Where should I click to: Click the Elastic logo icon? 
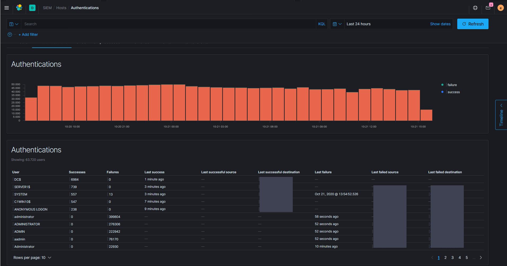pos(19,8)
